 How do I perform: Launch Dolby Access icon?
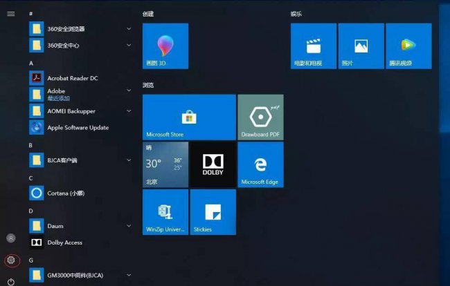click(37, 242)
